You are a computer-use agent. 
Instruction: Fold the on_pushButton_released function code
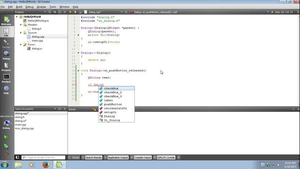[78, 70]
